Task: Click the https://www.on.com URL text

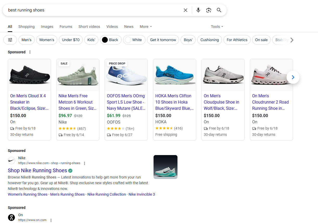Action: [32, 220]
